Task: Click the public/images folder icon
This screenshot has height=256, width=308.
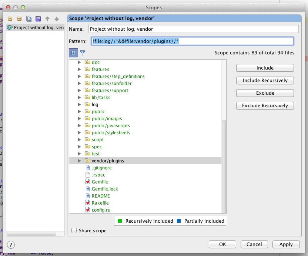Action: click(x=87, y=119)
